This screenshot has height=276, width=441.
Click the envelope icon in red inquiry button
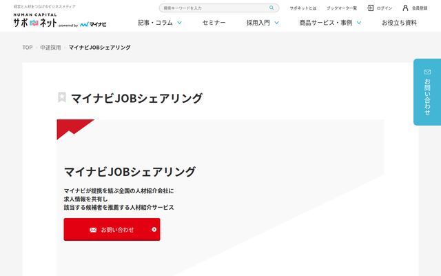93,230
